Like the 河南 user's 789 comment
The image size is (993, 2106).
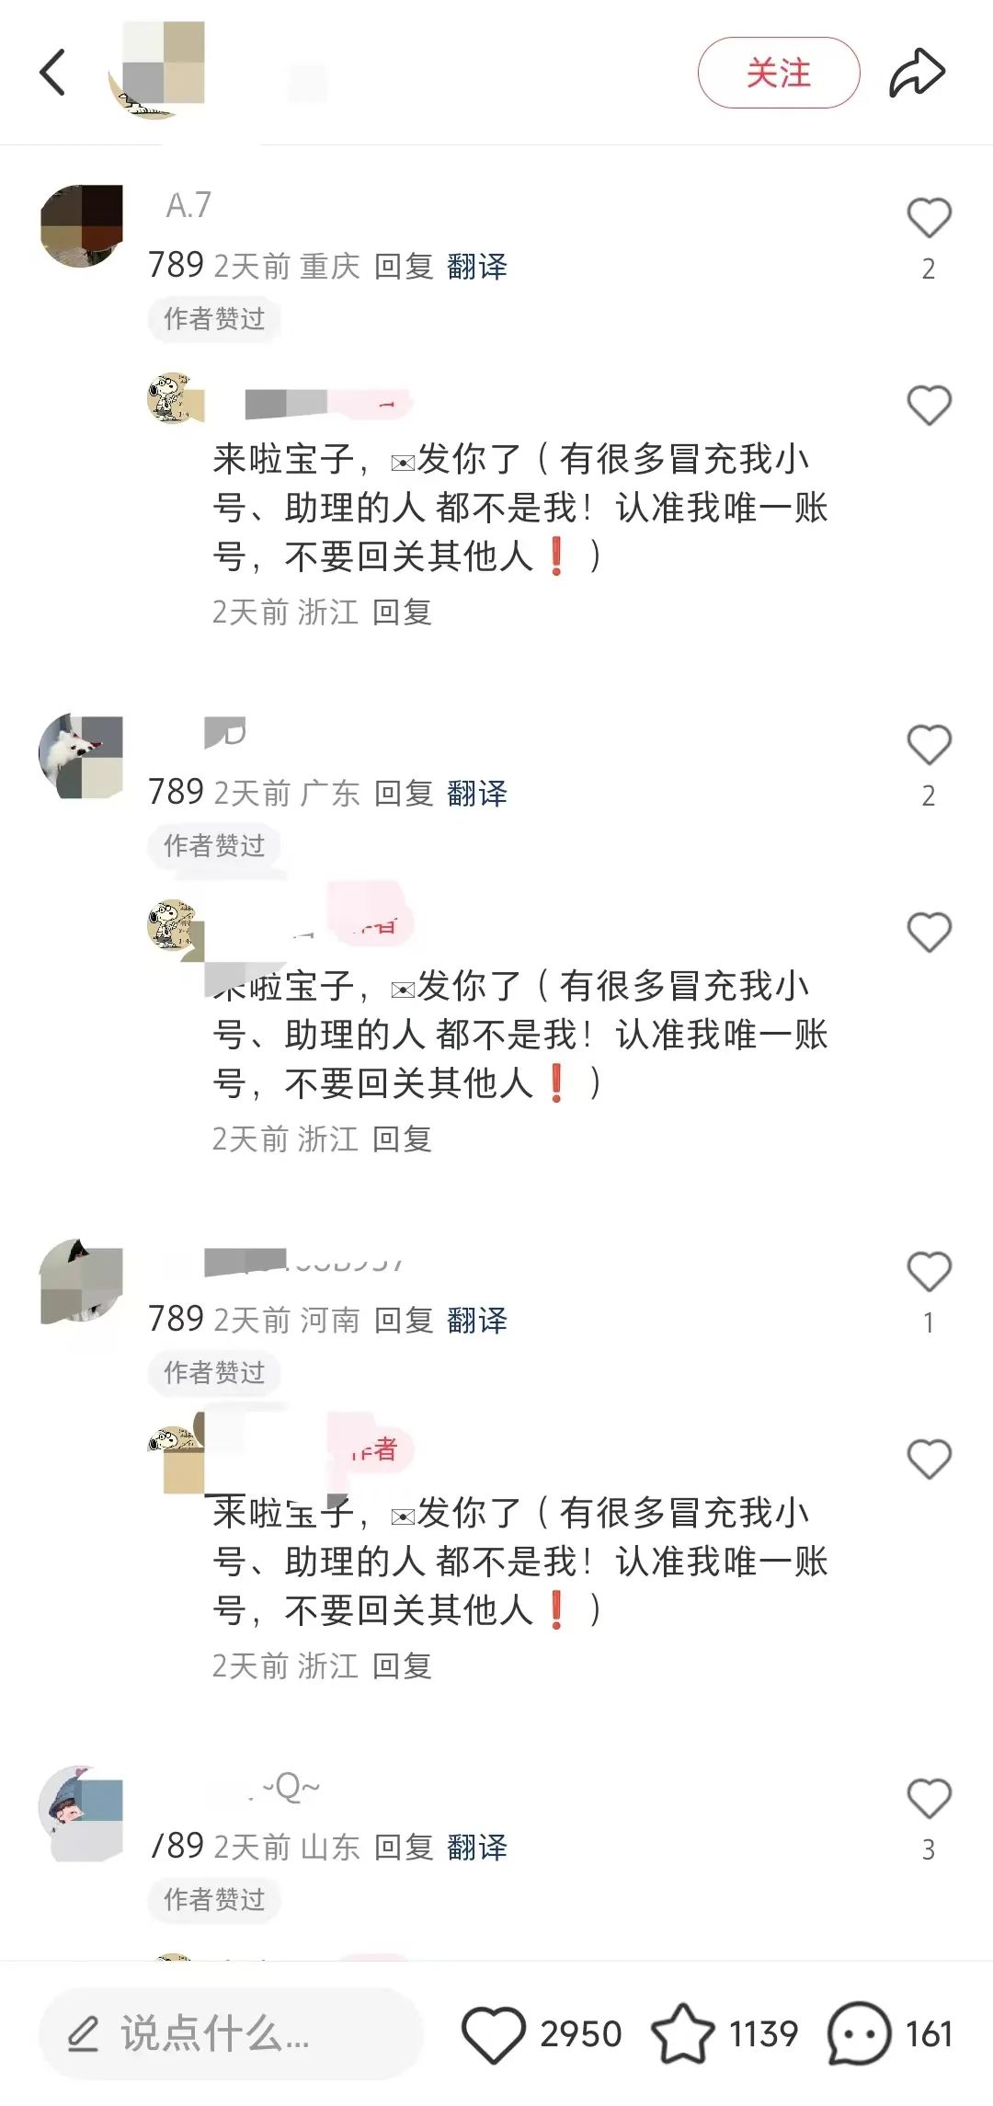pyautogui.click(x=929, y=1272)
